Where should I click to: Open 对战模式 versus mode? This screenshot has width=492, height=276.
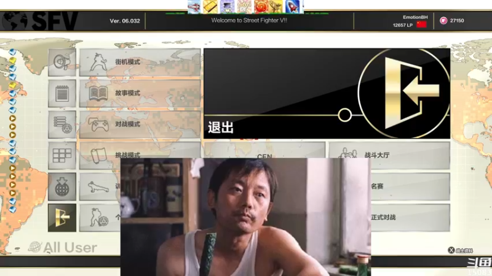pos(140,125)
